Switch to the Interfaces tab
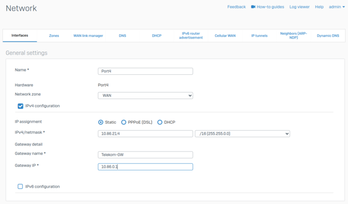The height and width of the screenshot is (204, 348). point(20,35)
